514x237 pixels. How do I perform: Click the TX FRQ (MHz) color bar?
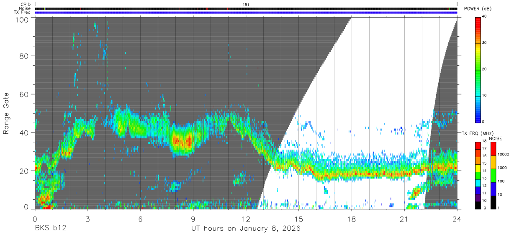[478, 175]
